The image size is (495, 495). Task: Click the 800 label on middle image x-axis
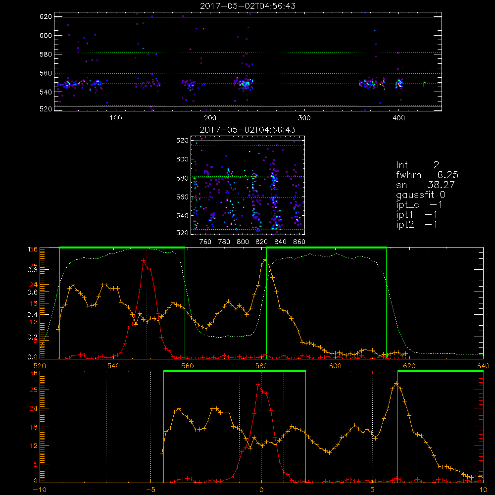click(243, 242)
